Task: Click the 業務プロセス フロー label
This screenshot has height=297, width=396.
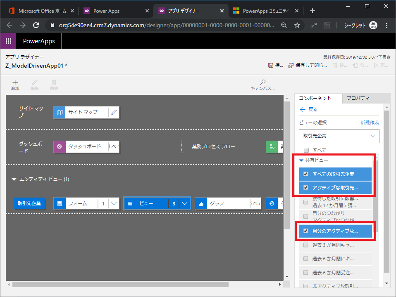Action: click(213, 146)
